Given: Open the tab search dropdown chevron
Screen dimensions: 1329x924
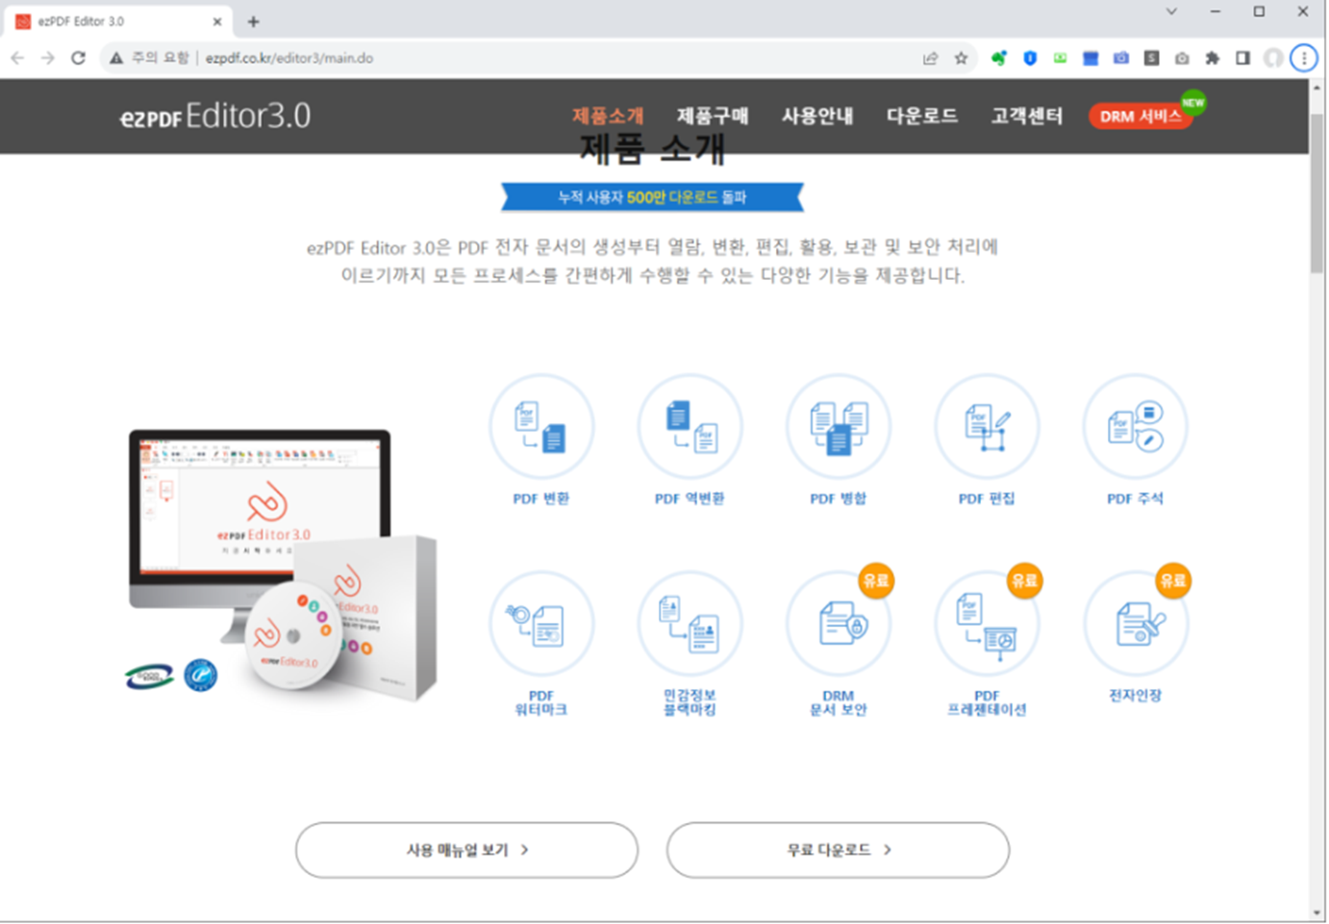Looking at the screenshot, I should point(1171,12).
